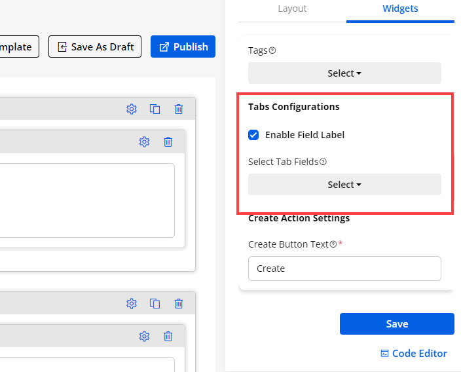Click duplicate icon on the top outer container
The height and width of the screenshot is (372, 461).
[155, 109]
